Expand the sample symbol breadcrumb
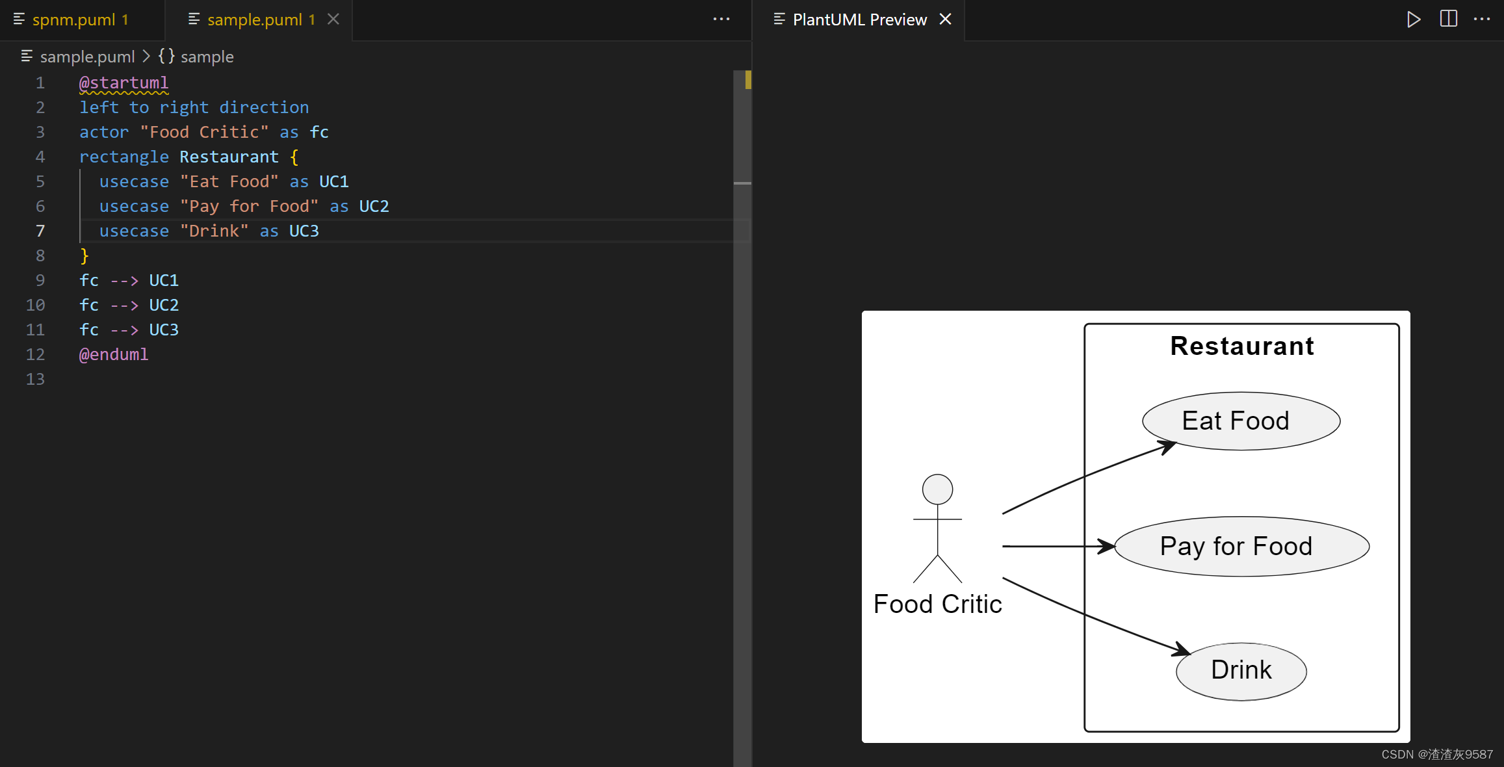This screenshot has height=767, width=1504. click(207, 57)
